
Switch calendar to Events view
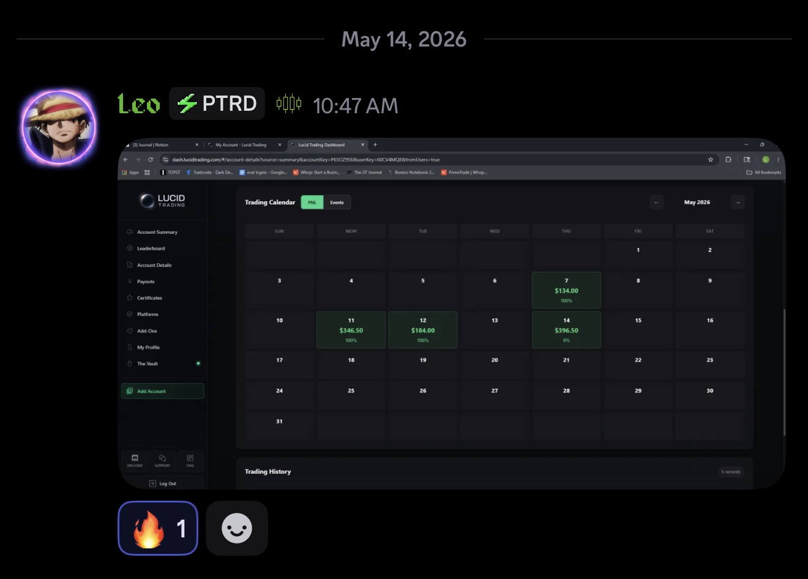(x=337, y=203)
